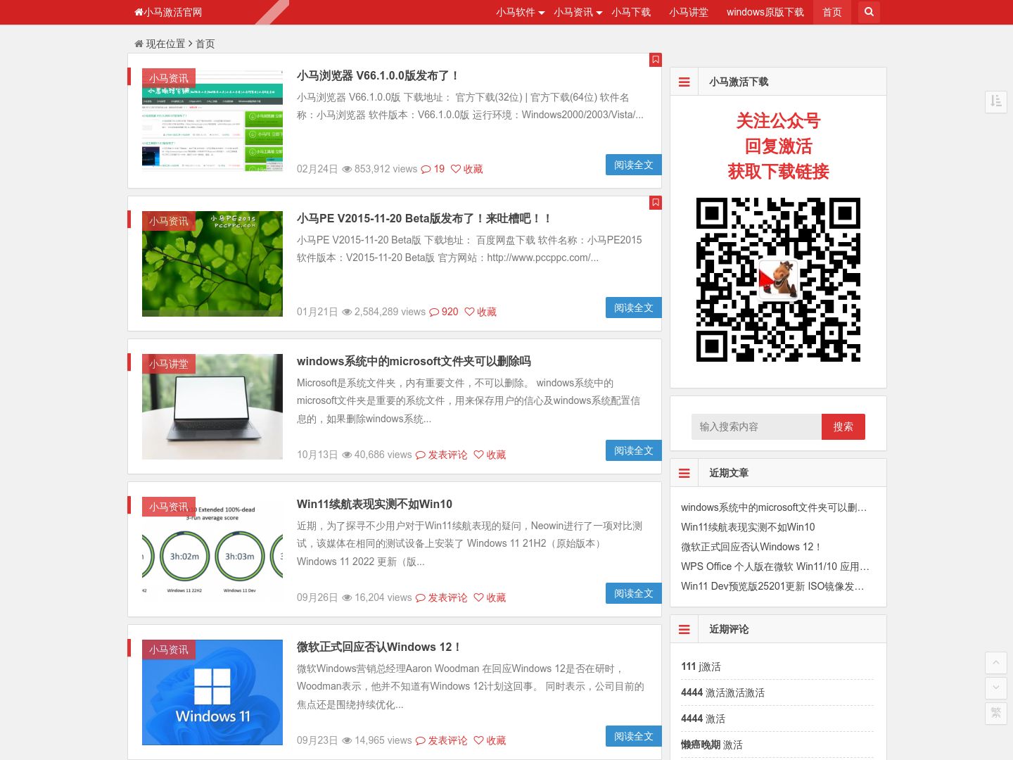Image resolution: width=1013 pixels, height=760 pixels.
Task: Switch to traditional Chinese with 繁 button
Action: pos(996,713)
